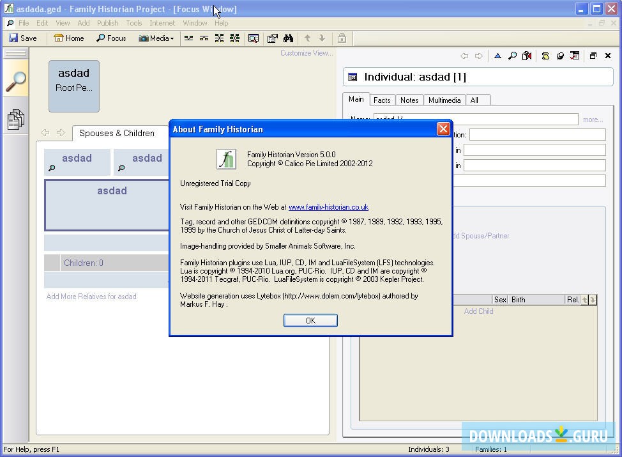This screenshot has height=457, width=622.
Task: Click the yellow scroll icon in property box
Action: [545, 56]
